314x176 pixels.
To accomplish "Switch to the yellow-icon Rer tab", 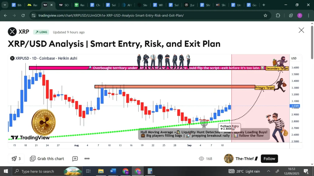I will click(x=33, y=5).
